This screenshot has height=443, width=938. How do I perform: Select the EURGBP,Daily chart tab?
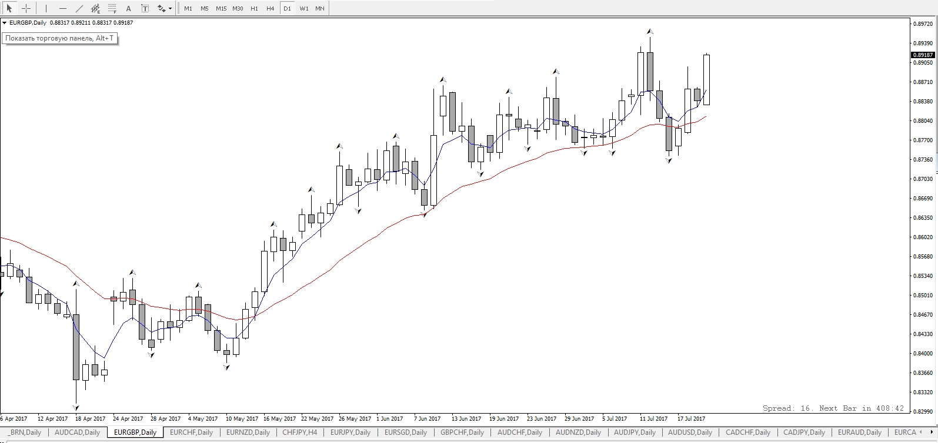135,432
